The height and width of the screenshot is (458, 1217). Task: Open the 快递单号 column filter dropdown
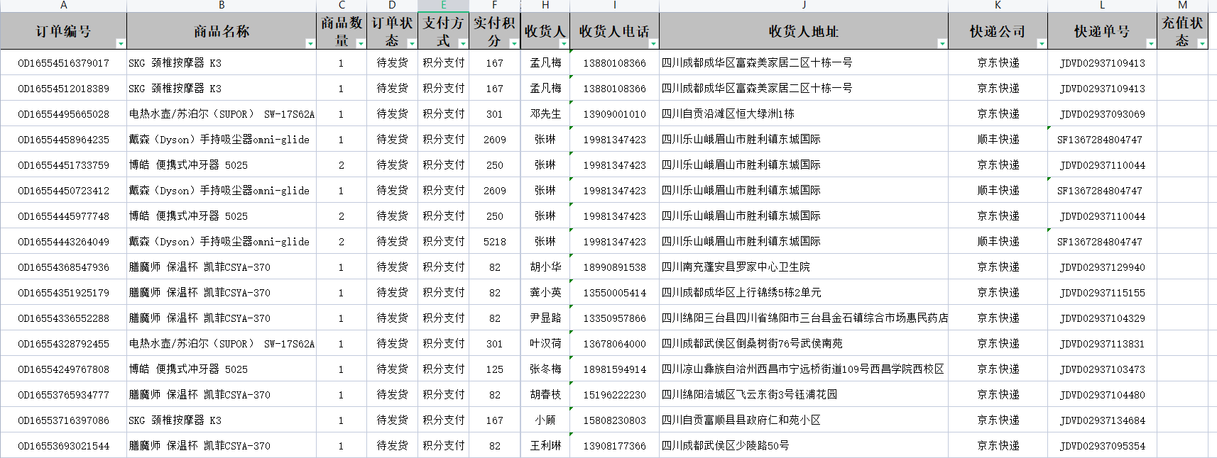coord(1151,43)
